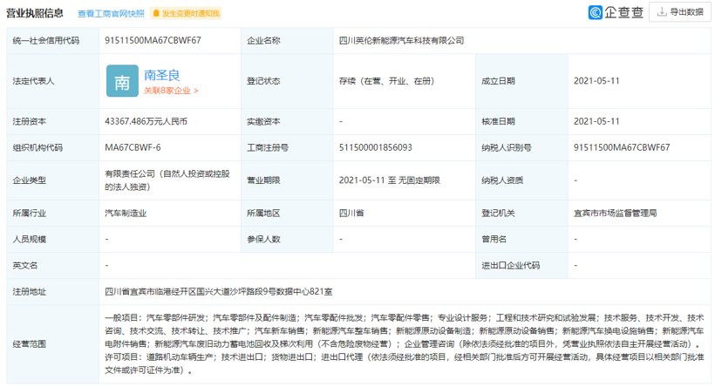This screenshot has width=715, height=387.
Task: Expand 关联8家企业 related companies
Action: (x=171, y=91)
